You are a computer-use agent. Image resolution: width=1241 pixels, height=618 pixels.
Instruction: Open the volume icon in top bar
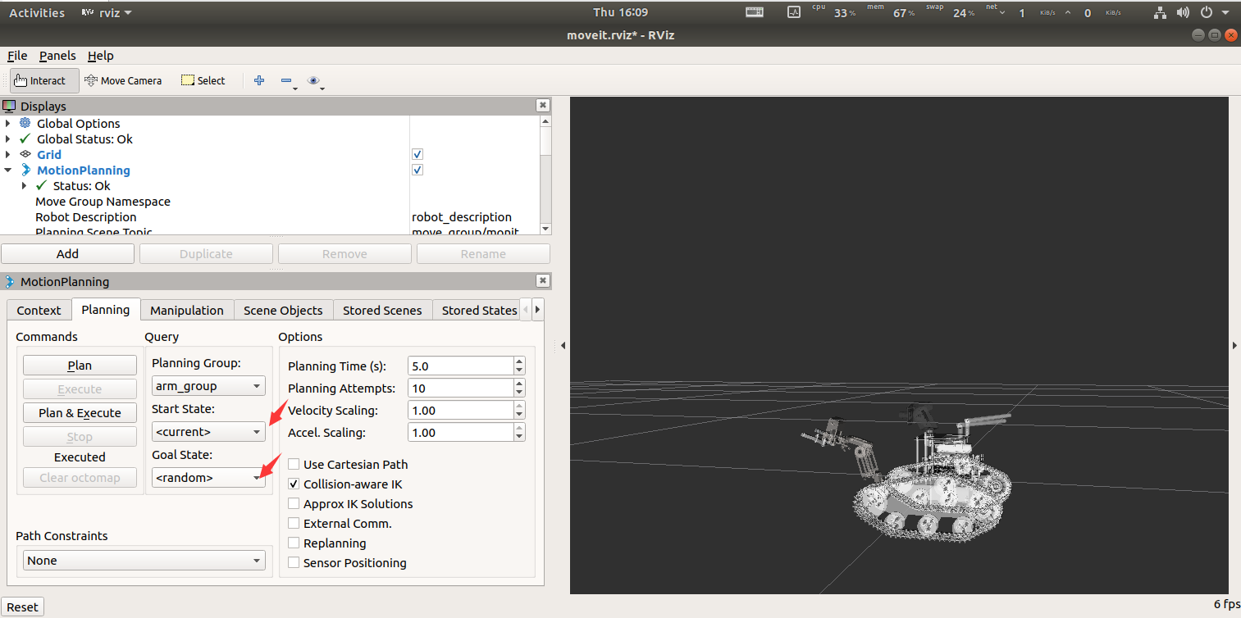point(1182,12)
